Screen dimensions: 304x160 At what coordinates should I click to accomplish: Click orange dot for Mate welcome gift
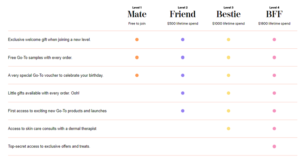click(x=137, y=40)
